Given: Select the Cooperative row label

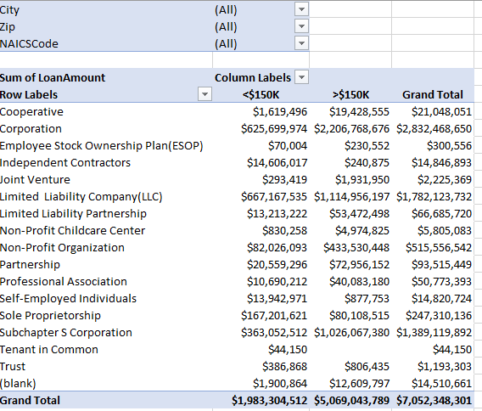Looking at the screenshot, I should (31, 112).
